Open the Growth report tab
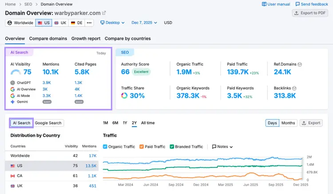Screen dimensions: 333x194 [x=86, y=39]
